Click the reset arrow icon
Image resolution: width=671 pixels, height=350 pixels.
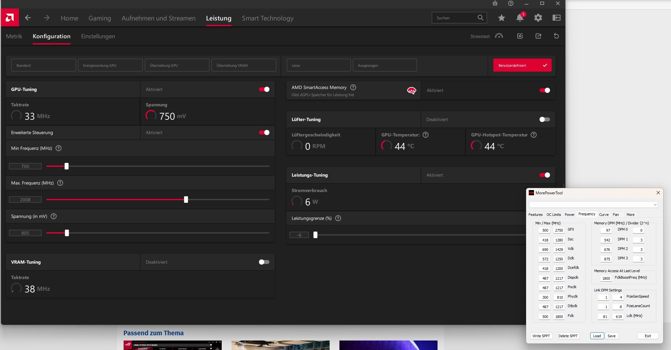(x=556, y=36)
